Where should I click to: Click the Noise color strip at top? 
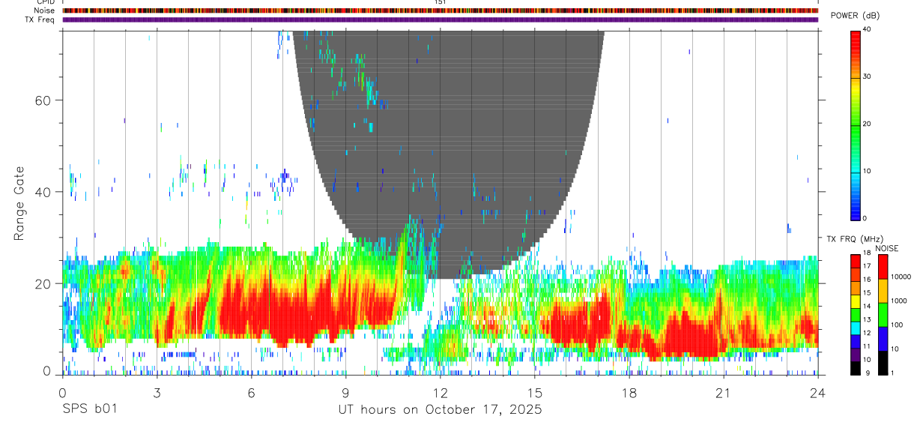(x=441, y=10)
